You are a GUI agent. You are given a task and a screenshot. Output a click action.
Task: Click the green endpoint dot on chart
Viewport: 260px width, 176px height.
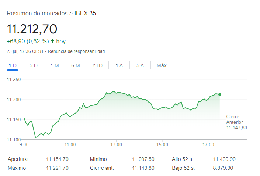pos(220,94)
